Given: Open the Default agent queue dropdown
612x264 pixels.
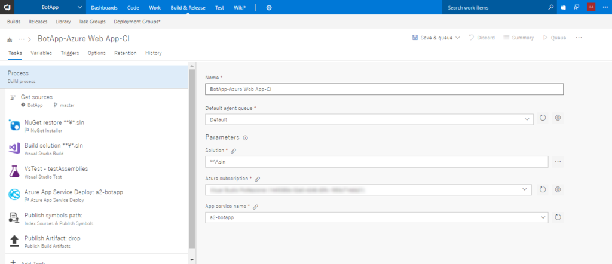Looking at the screenshot, I should [x=369, y=119].
